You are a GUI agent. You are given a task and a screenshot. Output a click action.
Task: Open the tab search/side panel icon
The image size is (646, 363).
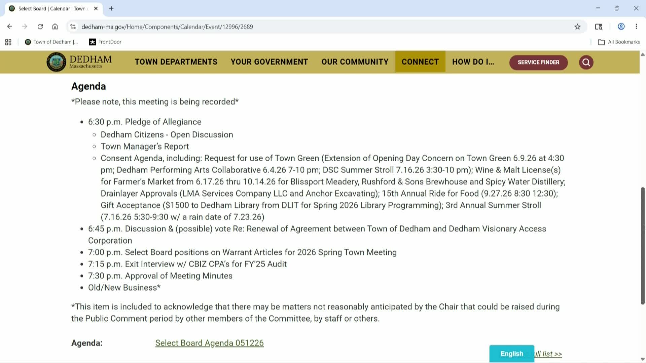click(599, 27)
